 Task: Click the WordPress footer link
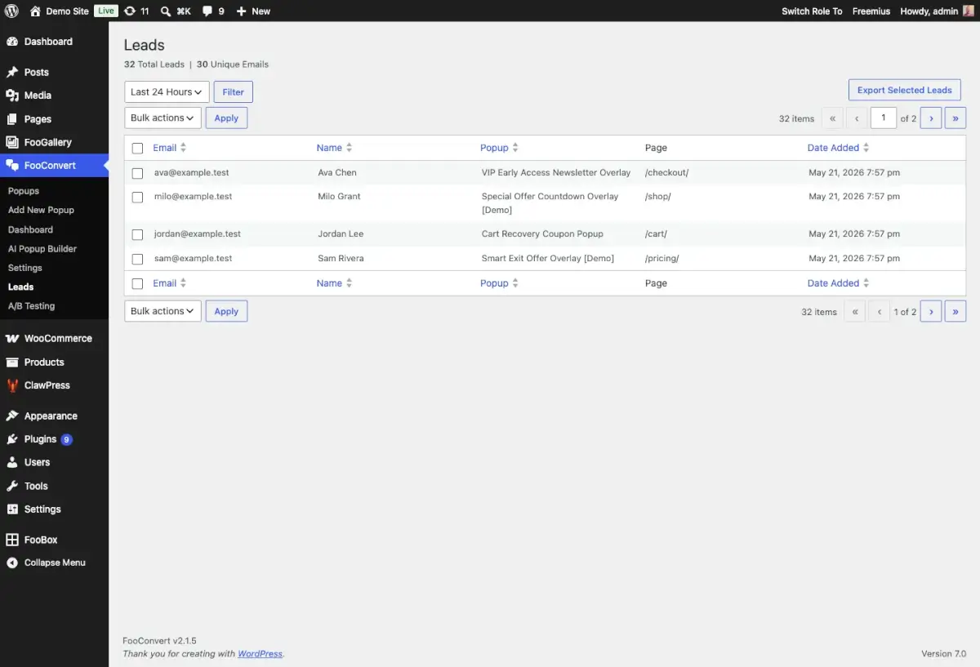click(260, 654)
